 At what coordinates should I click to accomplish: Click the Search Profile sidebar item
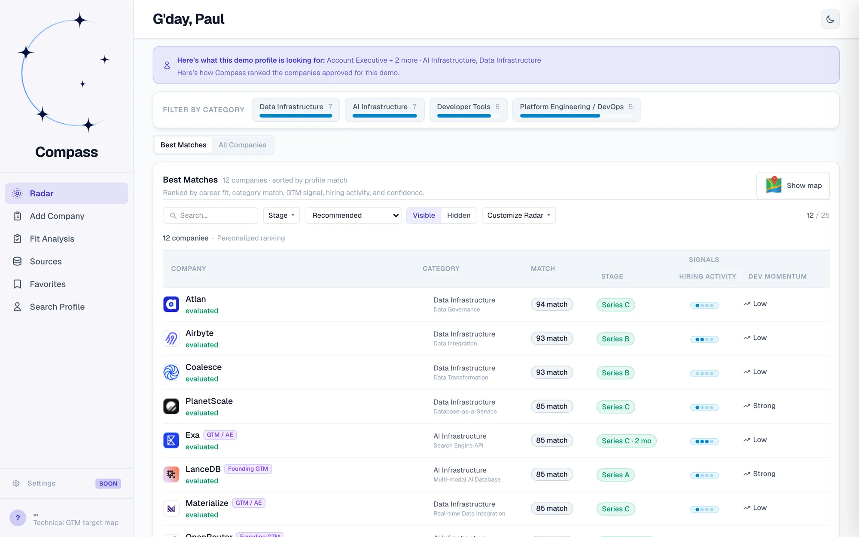click(x=66, y=307)
